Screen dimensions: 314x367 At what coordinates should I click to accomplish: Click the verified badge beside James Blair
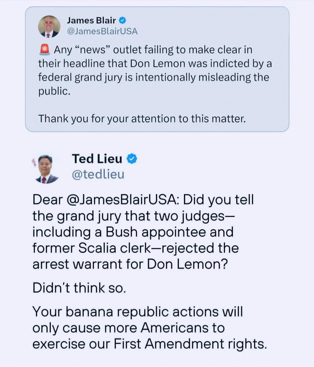[x=123, y=21]
